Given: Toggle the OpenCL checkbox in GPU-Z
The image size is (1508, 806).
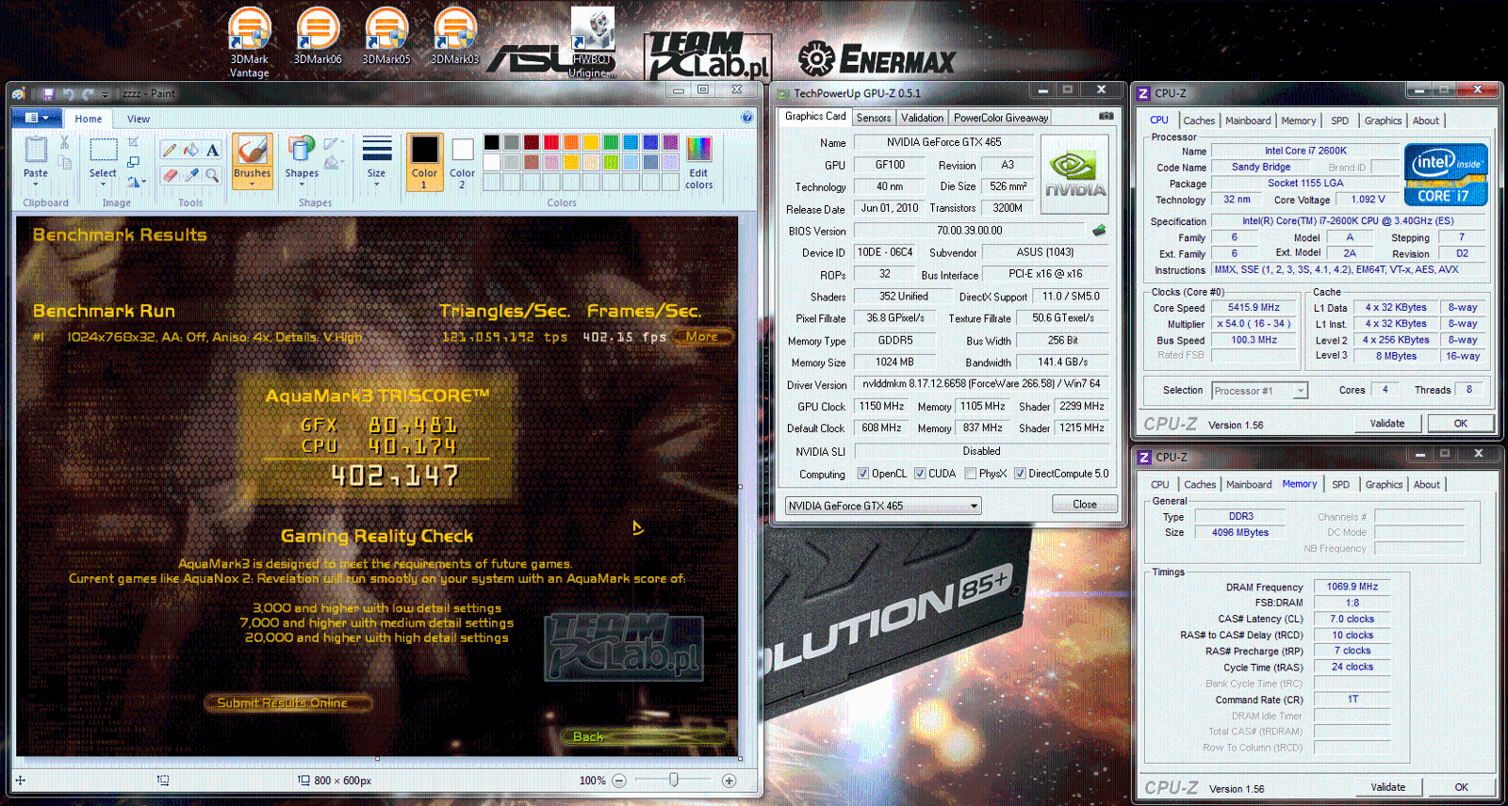Looking at the screenshot, I should pos(863,474).
